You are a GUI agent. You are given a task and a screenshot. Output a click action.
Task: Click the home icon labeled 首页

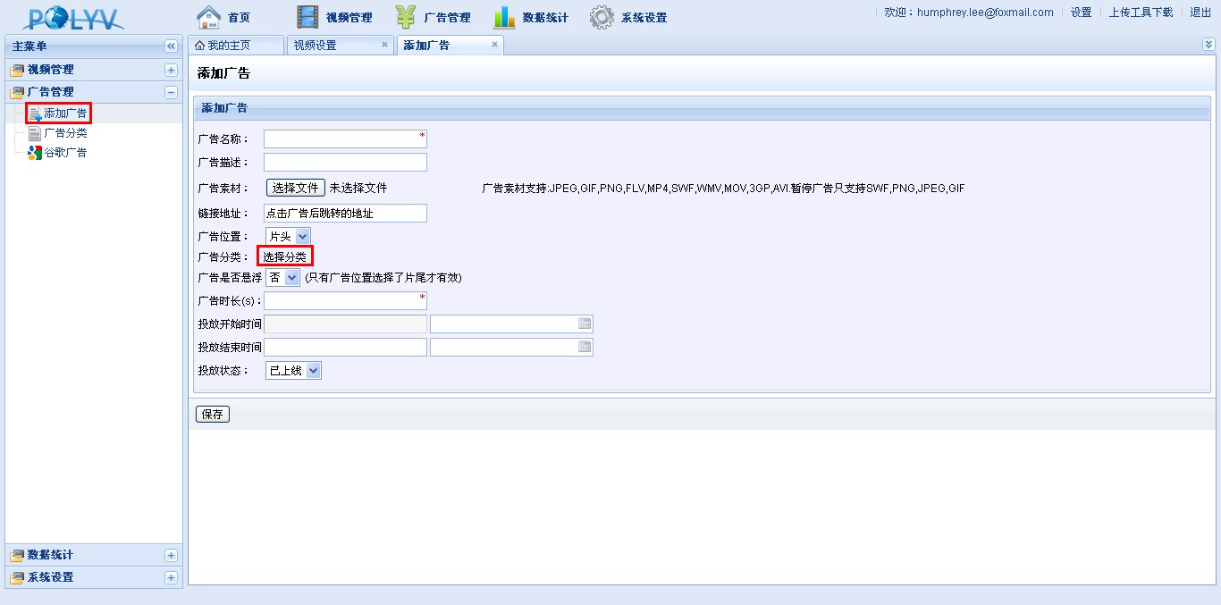pos(208,17)
